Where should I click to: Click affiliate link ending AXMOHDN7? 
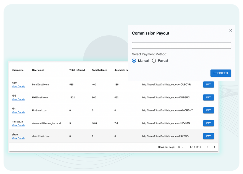coord(167,110)
